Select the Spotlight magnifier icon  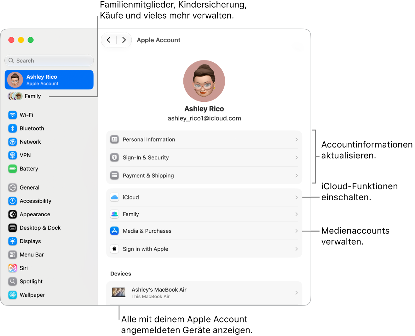pyautogui.click(x=13, y=282)
